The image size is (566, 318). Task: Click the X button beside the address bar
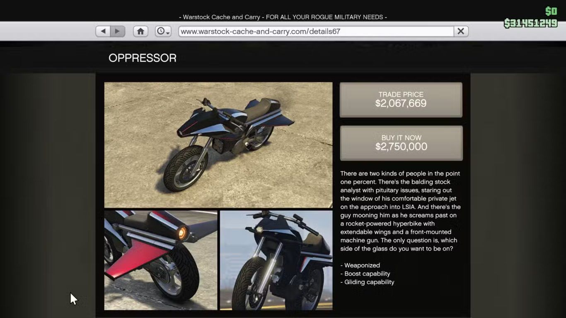(x=461, y=31)
